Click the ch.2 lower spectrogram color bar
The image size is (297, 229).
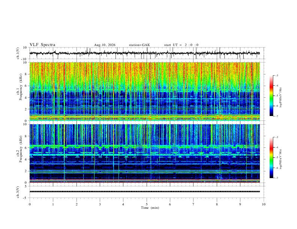pos(271,158)
